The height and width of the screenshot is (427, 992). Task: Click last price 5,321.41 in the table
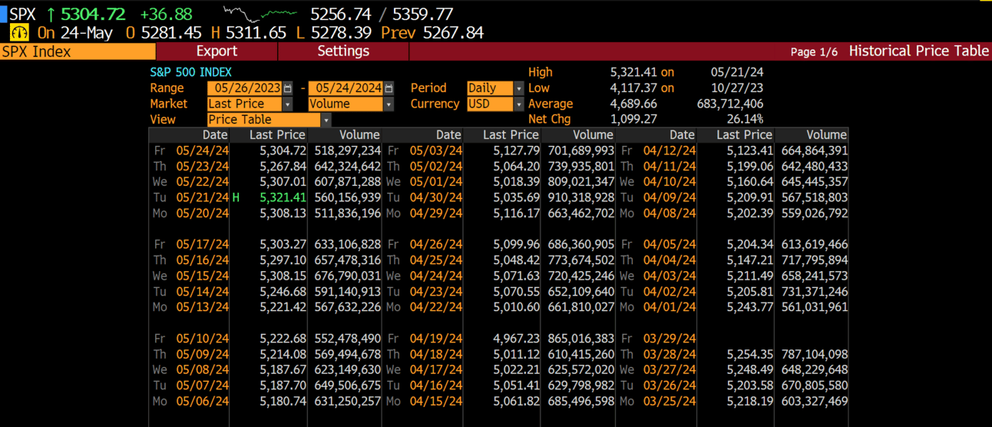click(x=283, y=197)
